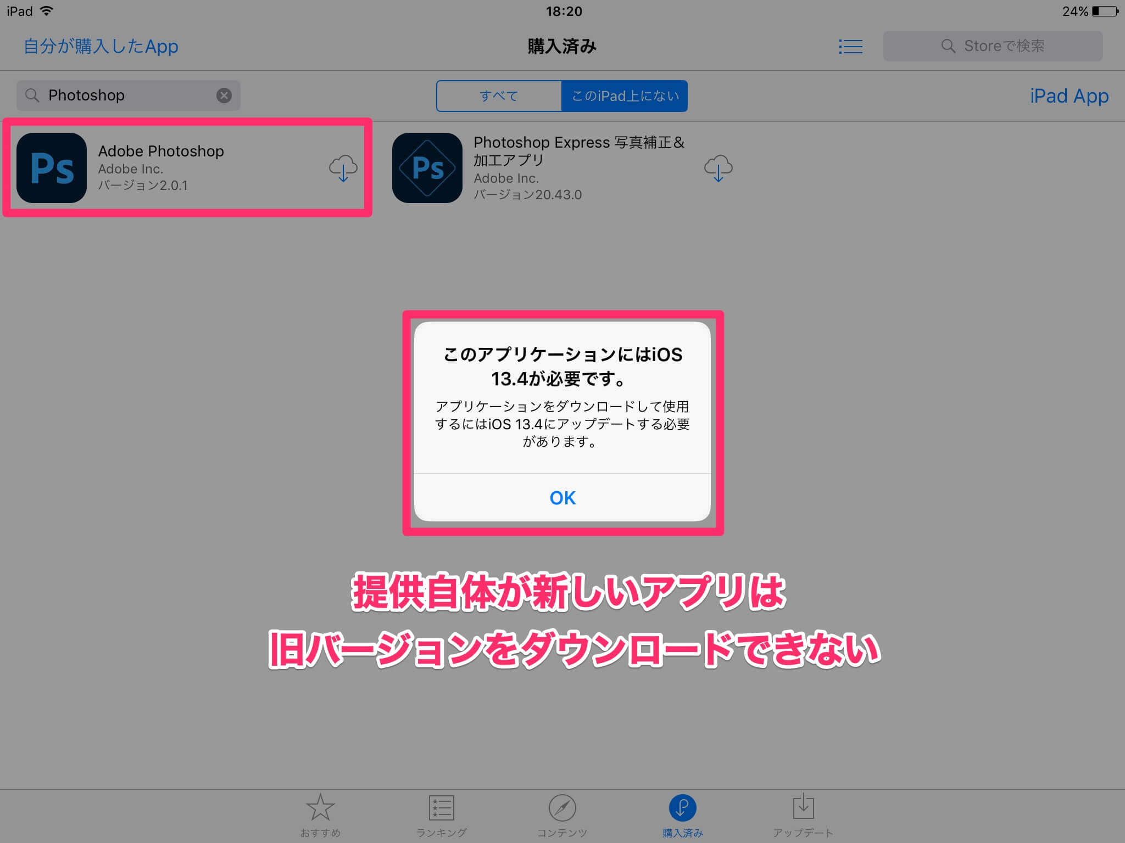Select the このiPad上にない toggle button
This screenshot has width=1125, height=843.
[625, 95]
